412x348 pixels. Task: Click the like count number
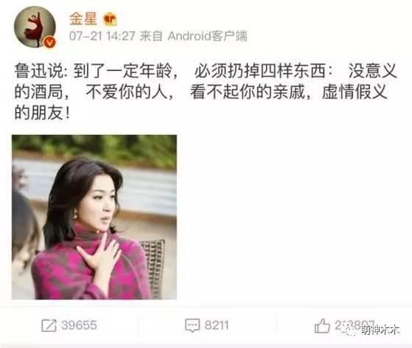pyautogui.click(x=355, y=325)
